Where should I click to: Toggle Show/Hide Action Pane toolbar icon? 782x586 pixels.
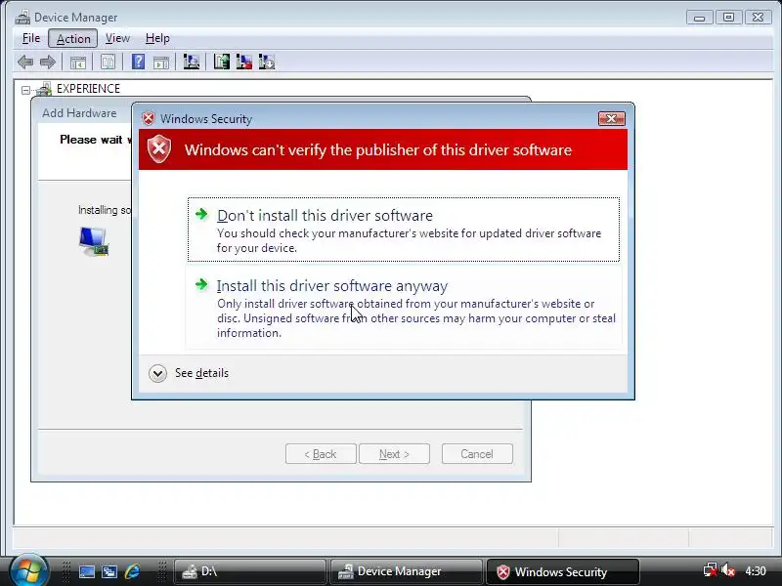coord(161,63)
